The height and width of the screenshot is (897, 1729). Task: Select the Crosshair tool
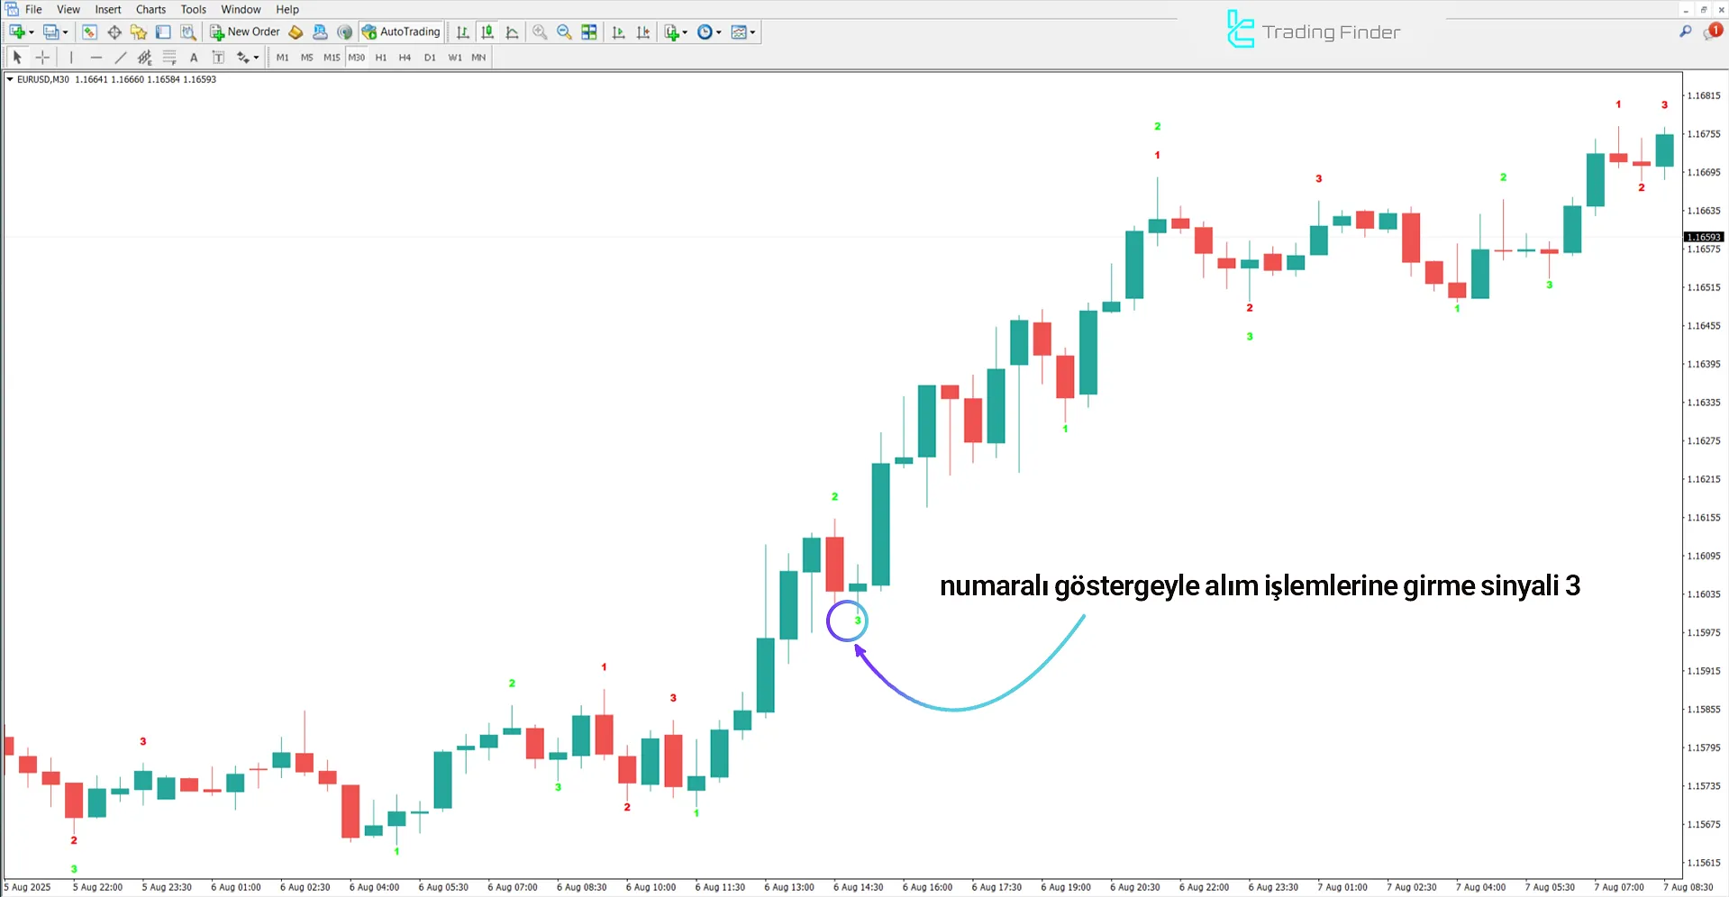42,57
